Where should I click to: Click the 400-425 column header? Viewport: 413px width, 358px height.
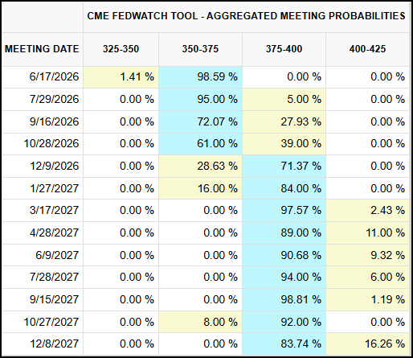click(x=367, y=49)
